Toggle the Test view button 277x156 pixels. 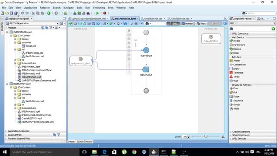click(201, 23)
